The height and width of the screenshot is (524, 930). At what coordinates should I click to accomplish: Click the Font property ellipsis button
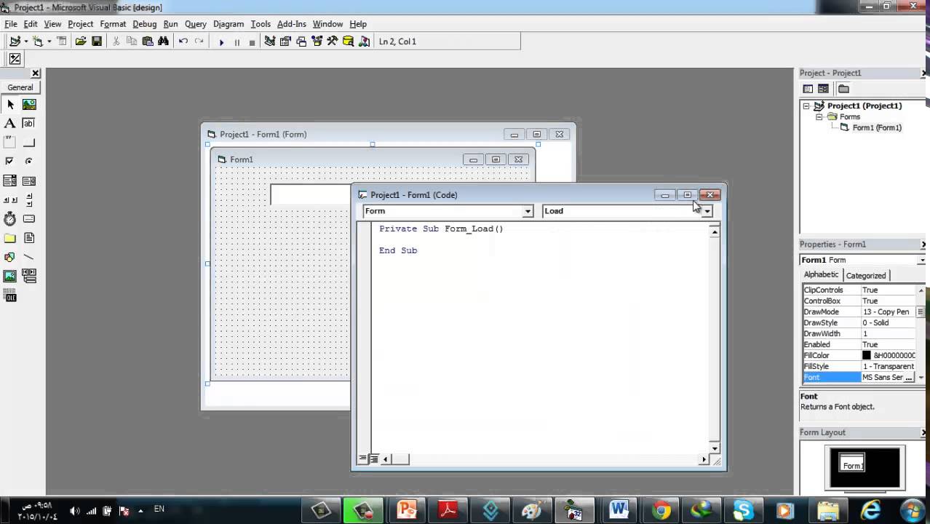coord(909,378)
